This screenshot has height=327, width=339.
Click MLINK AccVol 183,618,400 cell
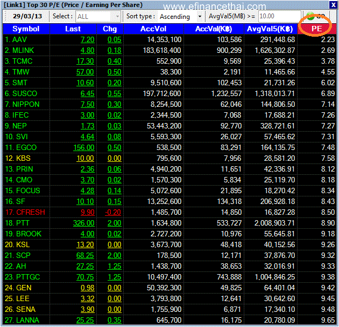click(x=162, y=51)
